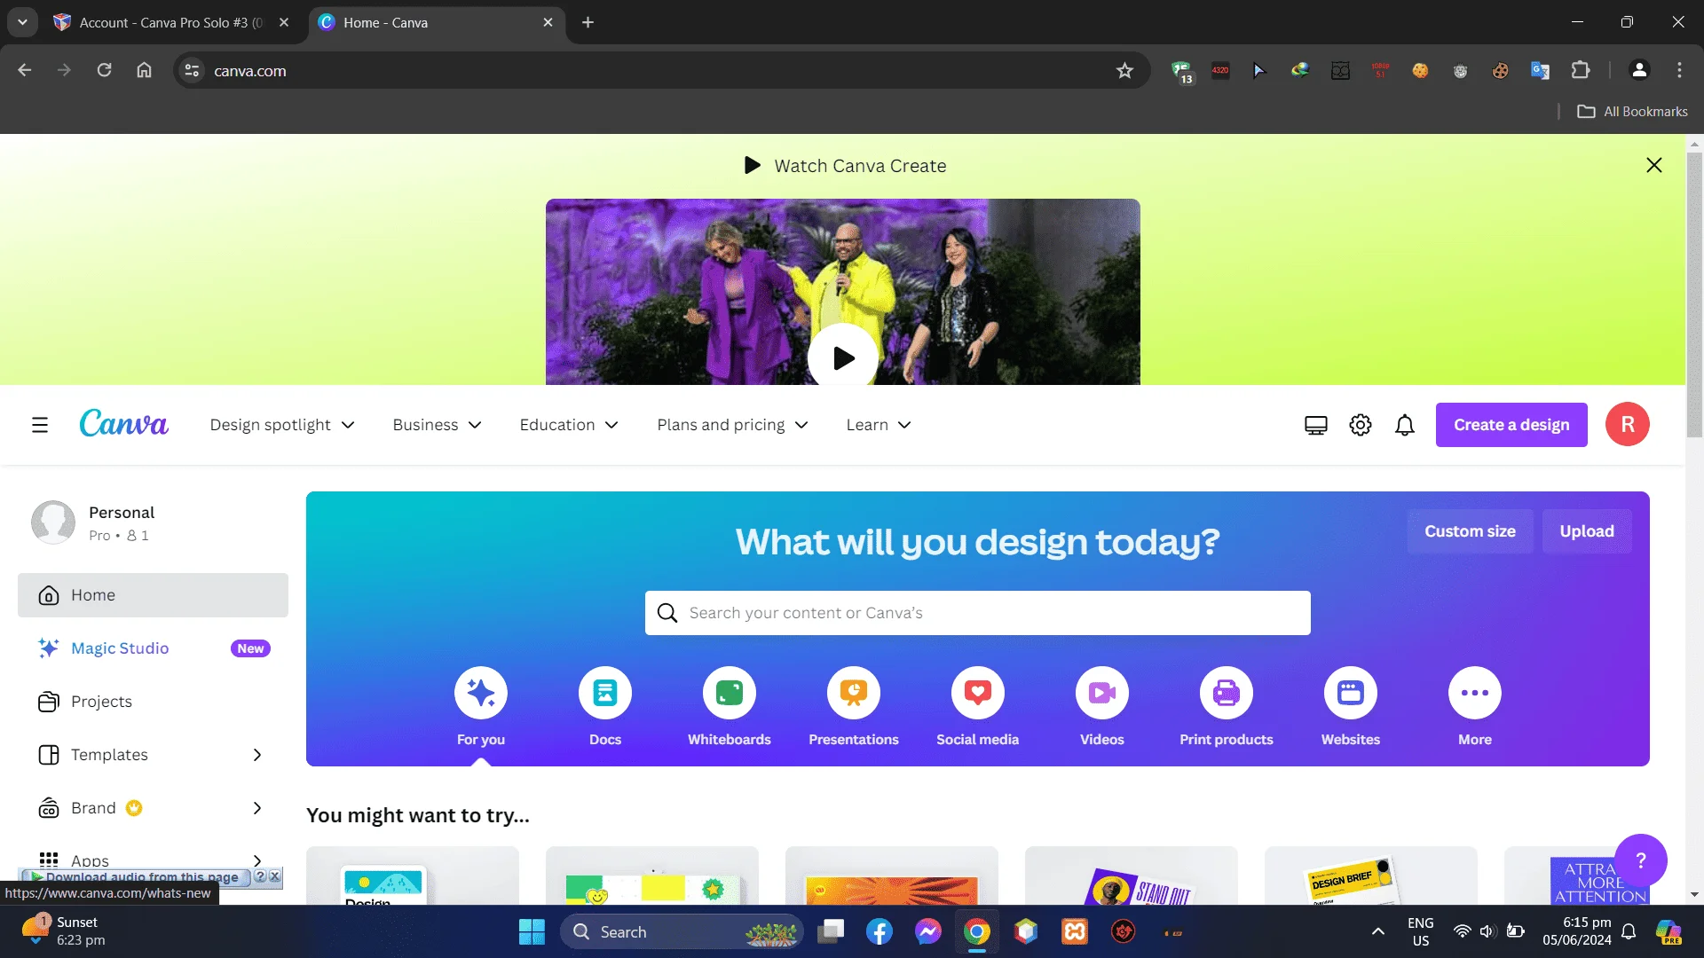The image size is (1704, 958).
Task: Play the Canva Create video
Action: pyautogui.click(x=843, y=357)
